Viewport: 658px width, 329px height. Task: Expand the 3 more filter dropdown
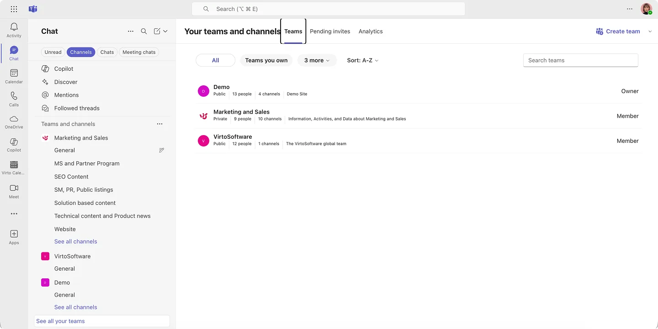317,60
